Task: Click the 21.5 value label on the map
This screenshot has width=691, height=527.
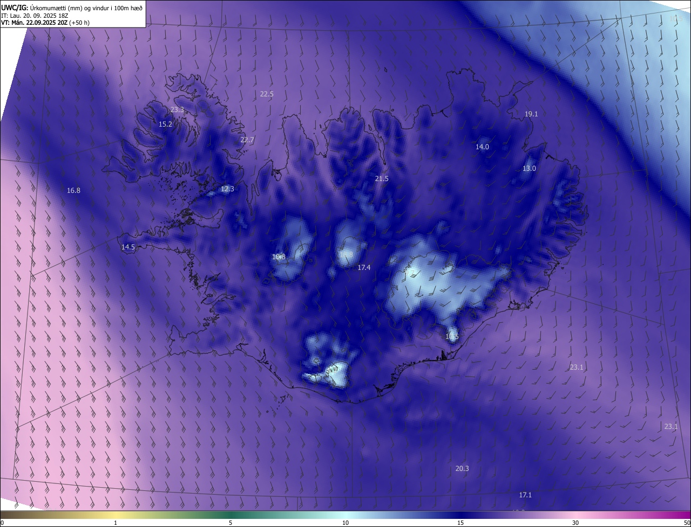Action: click(382, 178)
